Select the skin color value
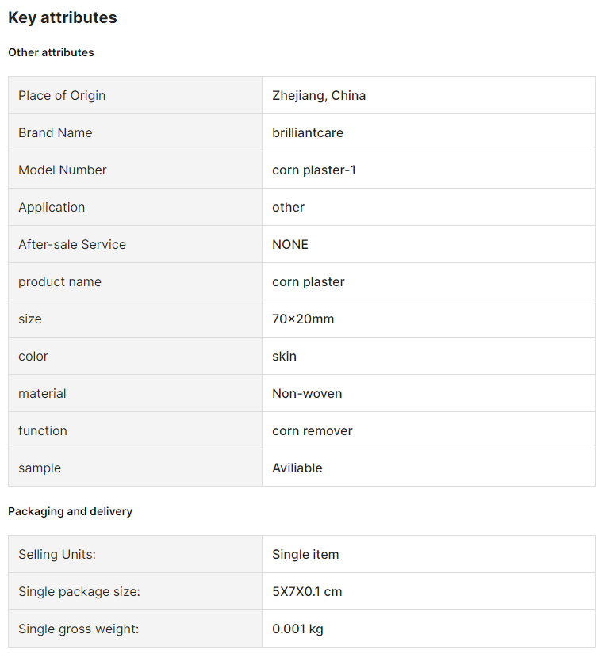This screenshot has height=661, width=602. pyautogui.click(x=284, y=356)
